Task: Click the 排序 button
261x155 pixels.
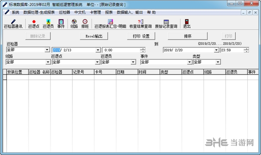Action: click(188, 36)
